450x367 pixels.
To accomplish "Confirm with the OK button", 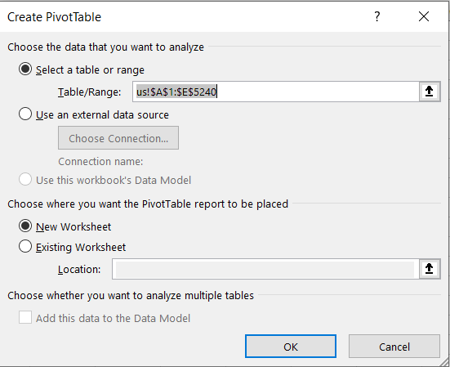I will (x=291, y=347).
